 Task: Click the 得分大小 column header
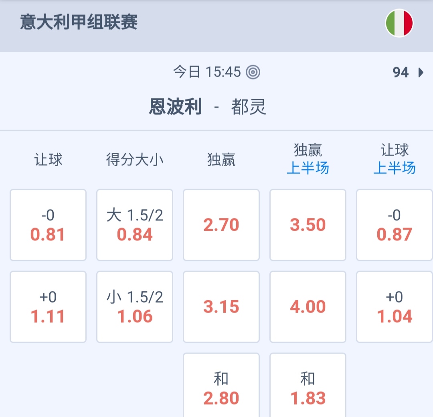135,160
